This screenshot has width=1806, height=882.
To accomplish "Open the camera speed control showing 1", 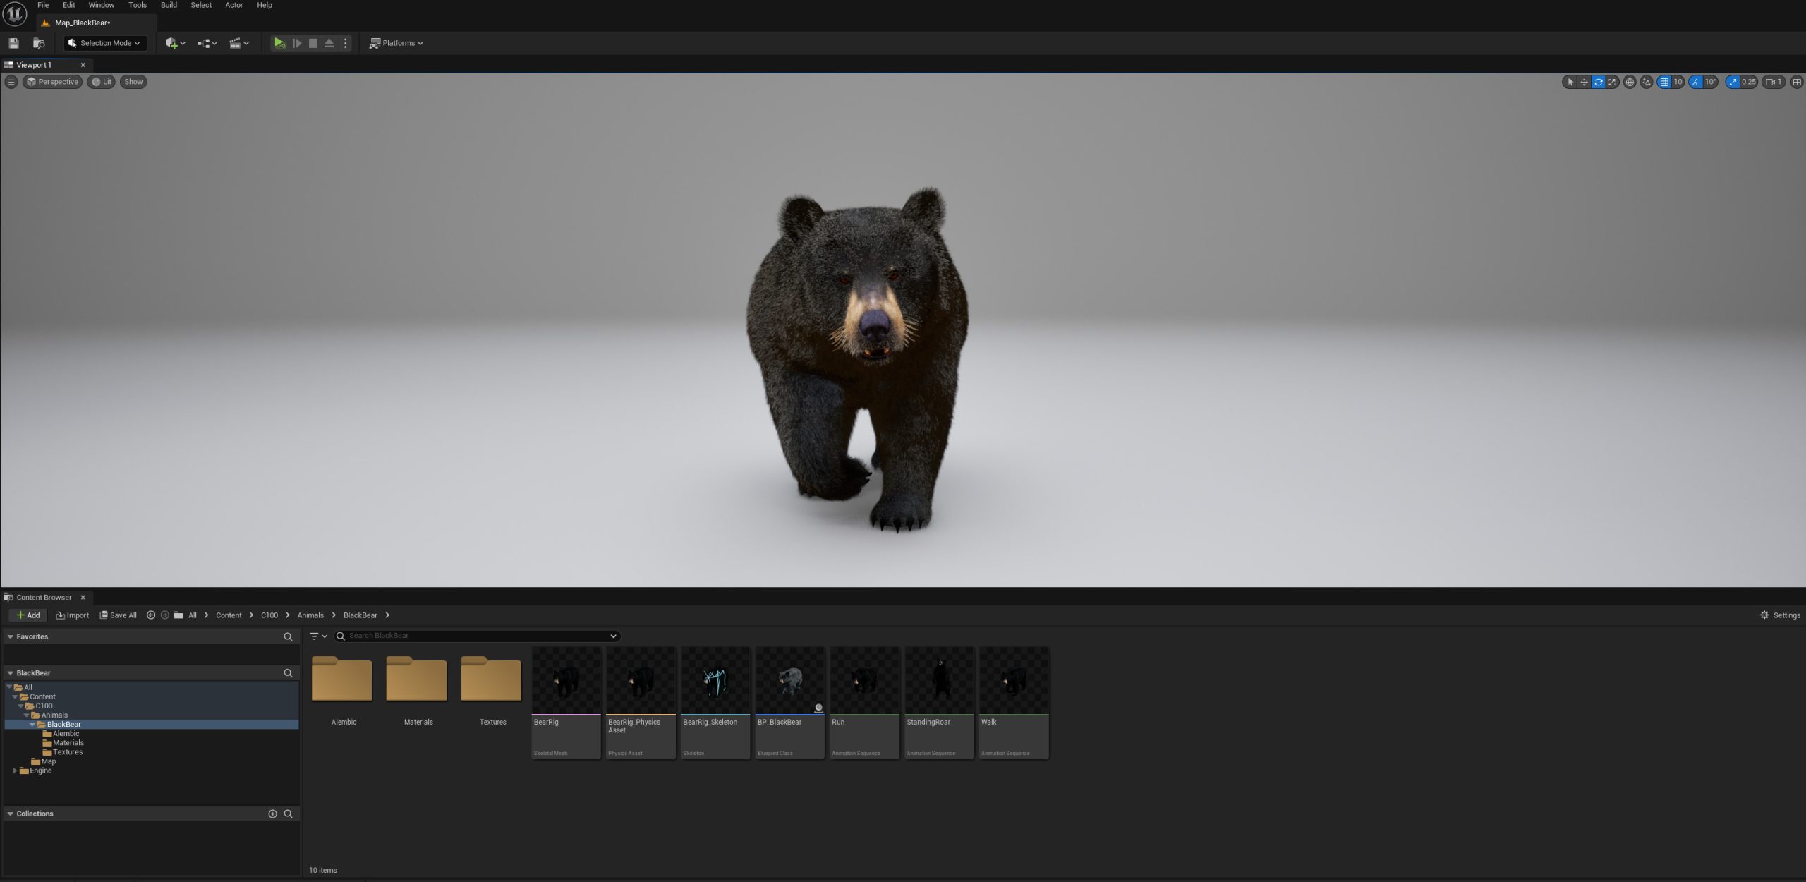I will point(1774,82).
